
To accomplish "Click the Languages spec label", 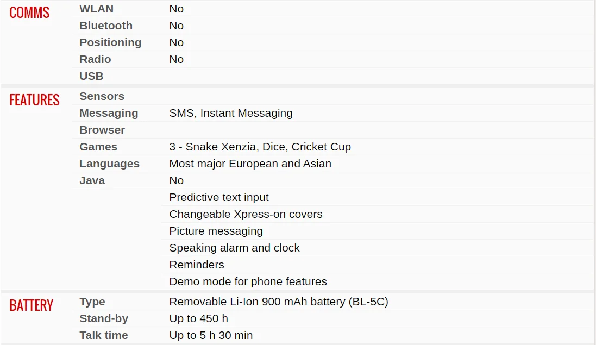I will click(x=109, y=164).
